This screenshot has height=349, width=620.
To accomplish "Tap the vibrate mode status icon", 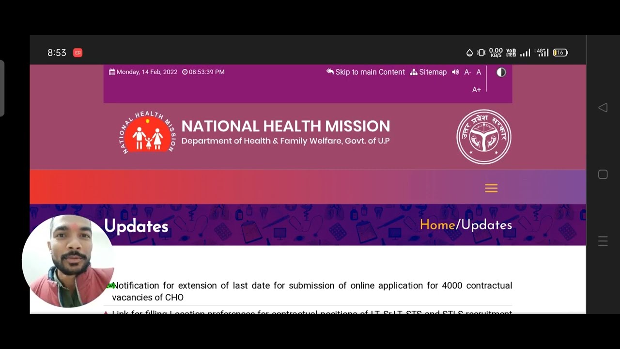I will coord(481,52).
